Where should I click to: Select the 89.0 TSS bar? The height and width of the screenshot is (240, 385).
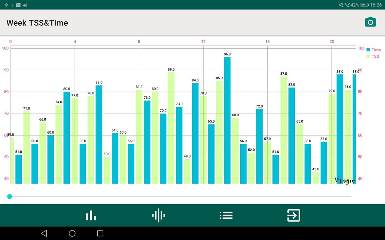click(x=171, y=128)
